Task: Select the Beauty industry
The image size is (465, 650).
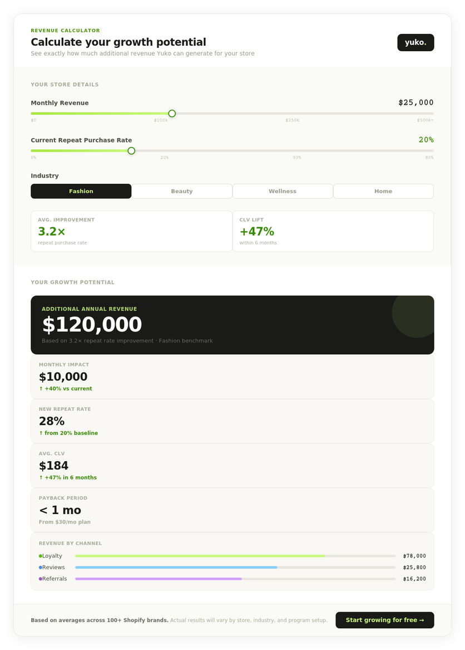Action: (182, 190)
